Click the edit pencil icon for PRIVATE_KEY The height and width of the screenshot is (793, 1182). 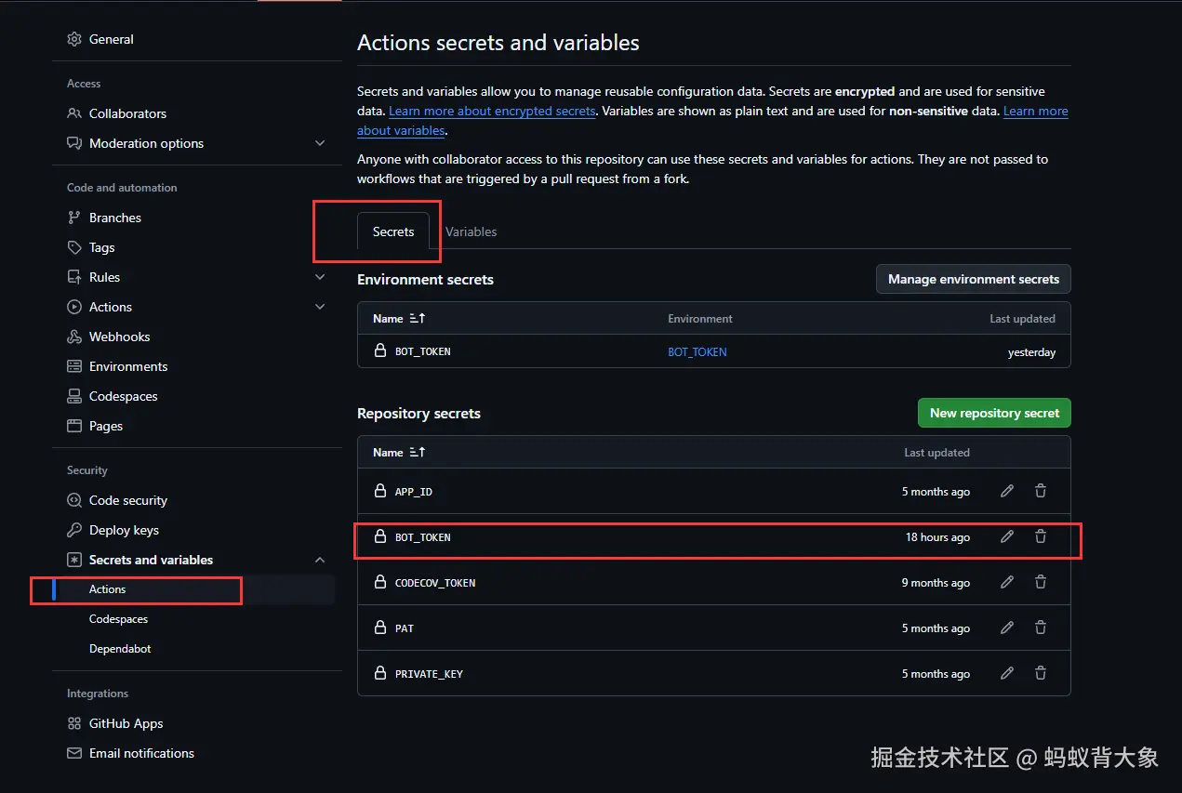pyautogui.click(x=1007, y=673)
